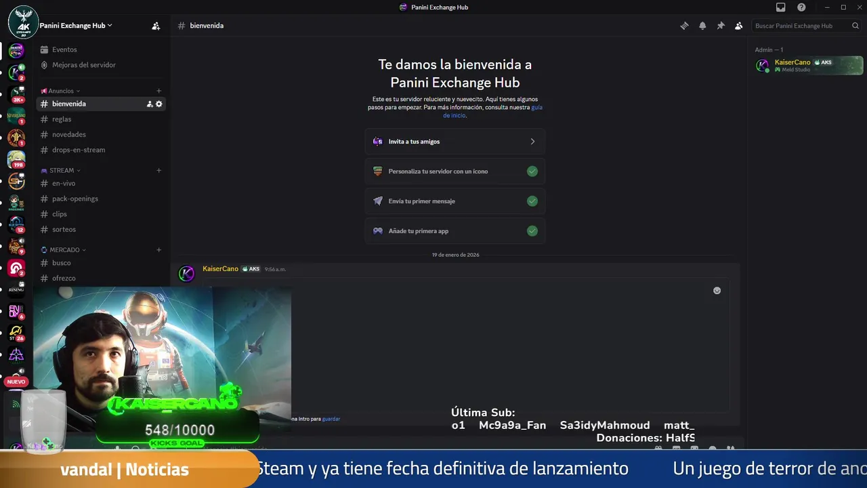Click the AKS tag beside chat username

click(x=251, y=269)
